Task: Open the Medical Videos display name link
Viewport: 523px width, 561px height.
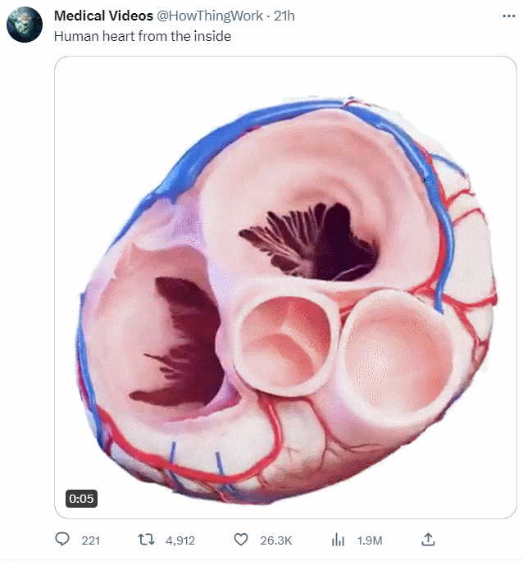Action: (x=103, y=16)
